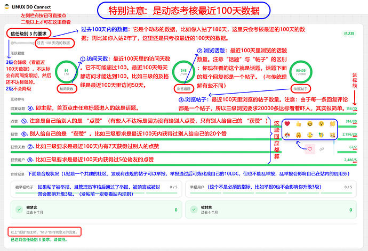Click the 98405 / 20000 posts read ring
This screenshot has height=251, width=368.
click(301, 72)
